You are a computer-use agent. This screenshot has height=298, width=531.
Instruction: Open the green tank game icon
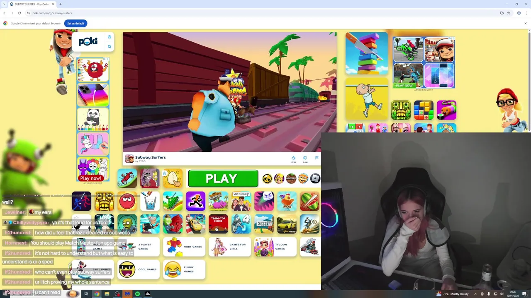pyautogui.click(x=173, y=201)
